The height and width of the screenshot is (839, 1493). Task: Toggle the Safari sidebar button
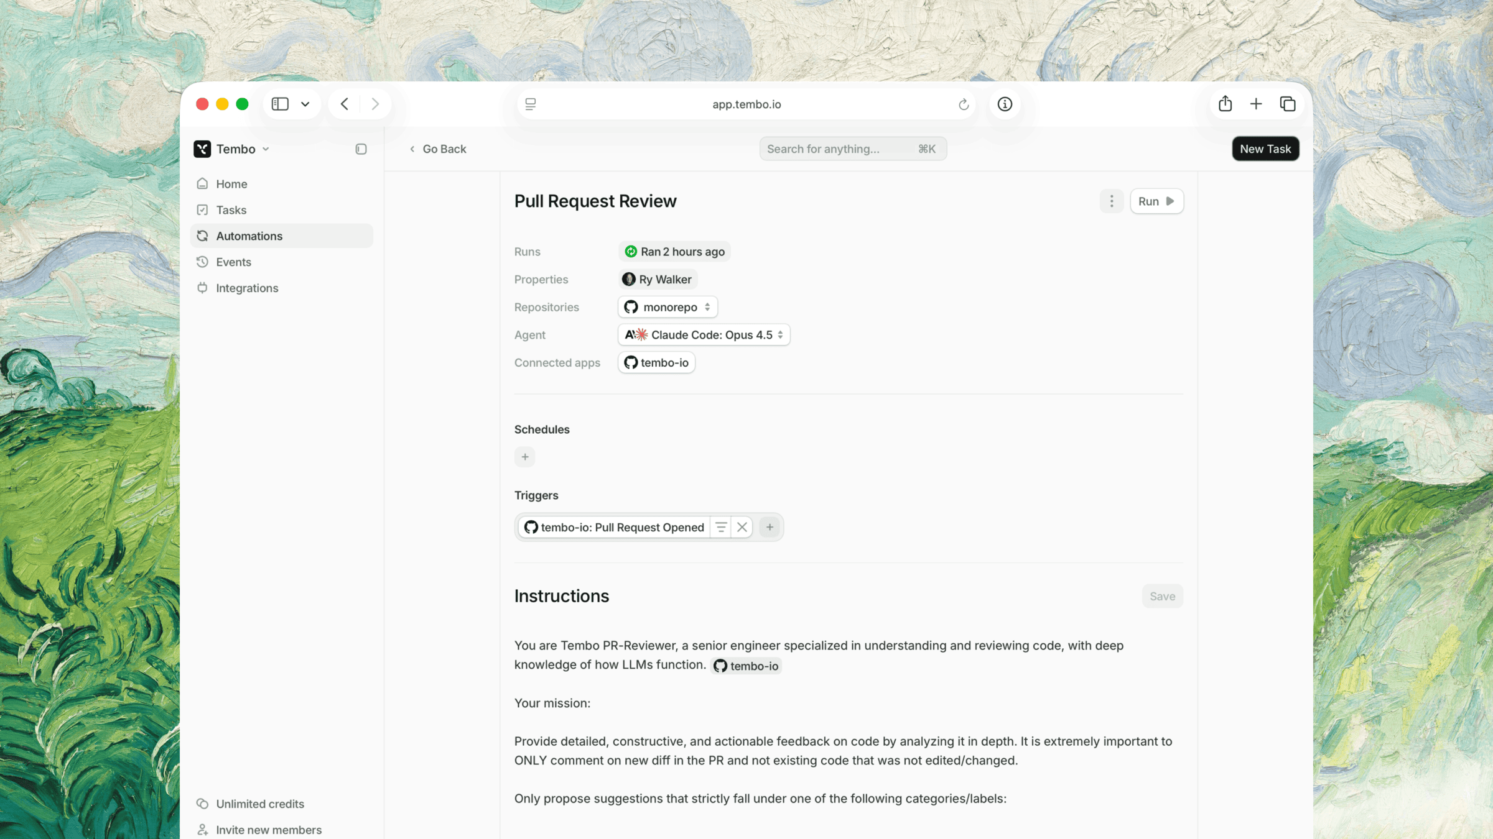(x=280, y=104)
